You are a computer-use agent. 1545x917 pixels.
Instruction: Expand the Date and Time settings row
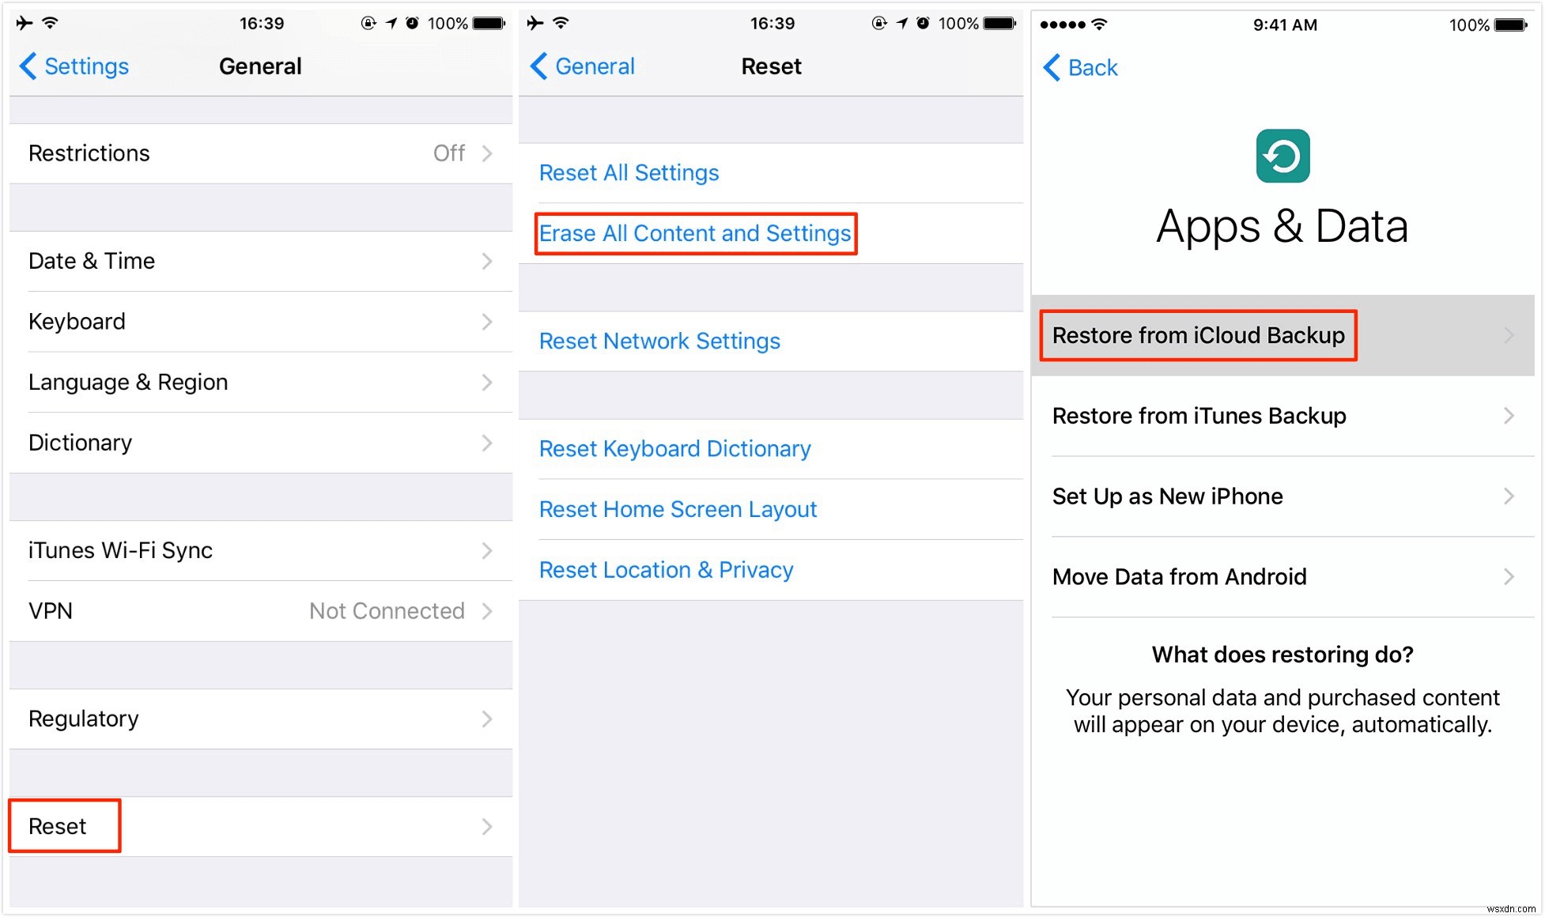tap(259, 260)
